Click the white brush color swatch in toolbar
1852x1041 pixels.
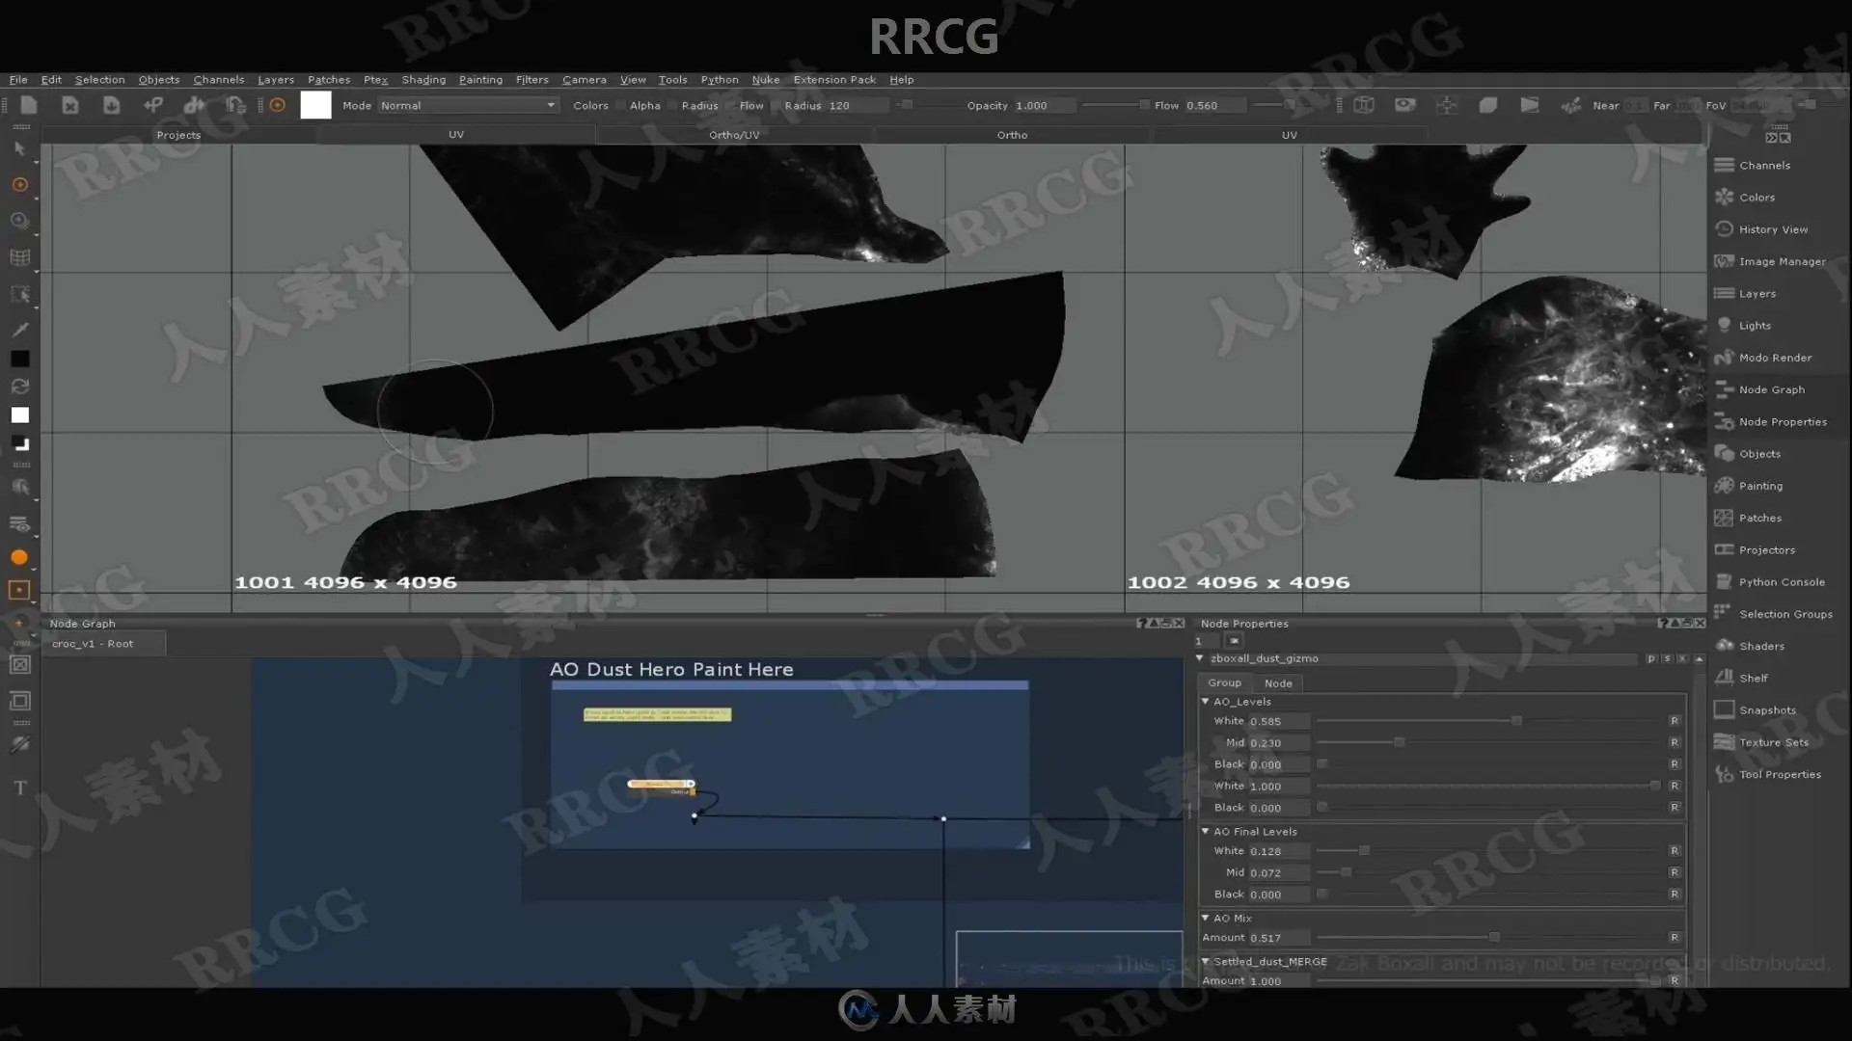[x=315, y=105]
